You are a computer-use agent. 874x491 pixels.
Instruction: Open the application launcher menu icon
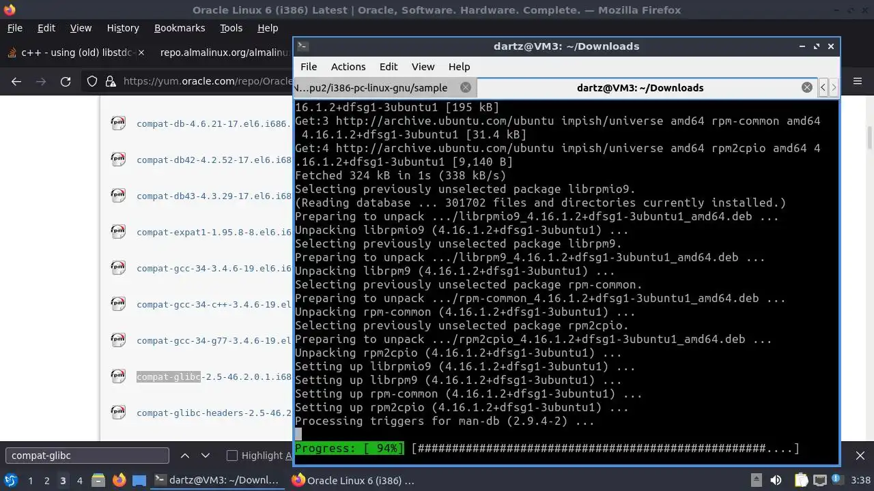pyautogui.click(x=11, y=480)
